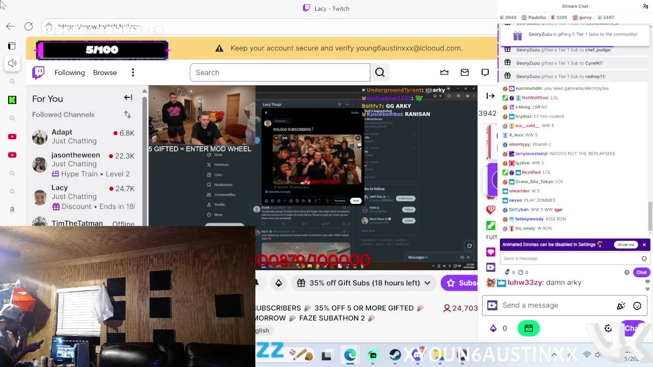Open the green Kick icon in browser sidebar
This screenshot has width=653, height=367.
pos(12,100)
